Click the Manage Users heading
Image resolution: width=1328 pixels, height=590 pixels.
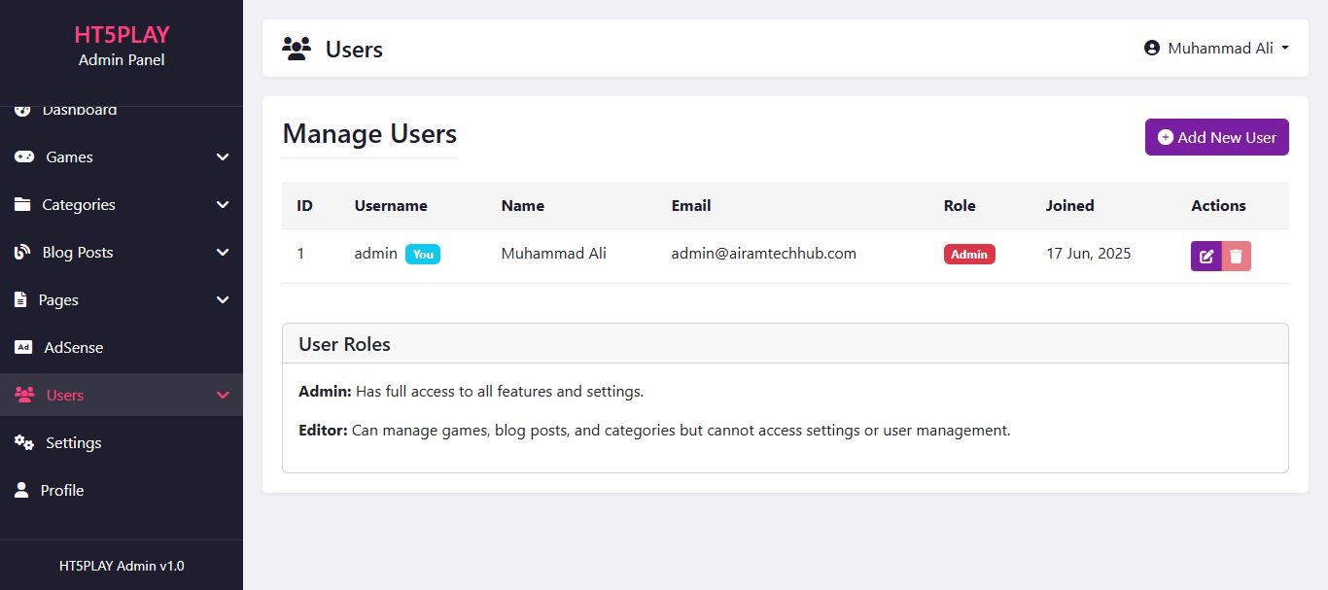click(x=369, y=134)
